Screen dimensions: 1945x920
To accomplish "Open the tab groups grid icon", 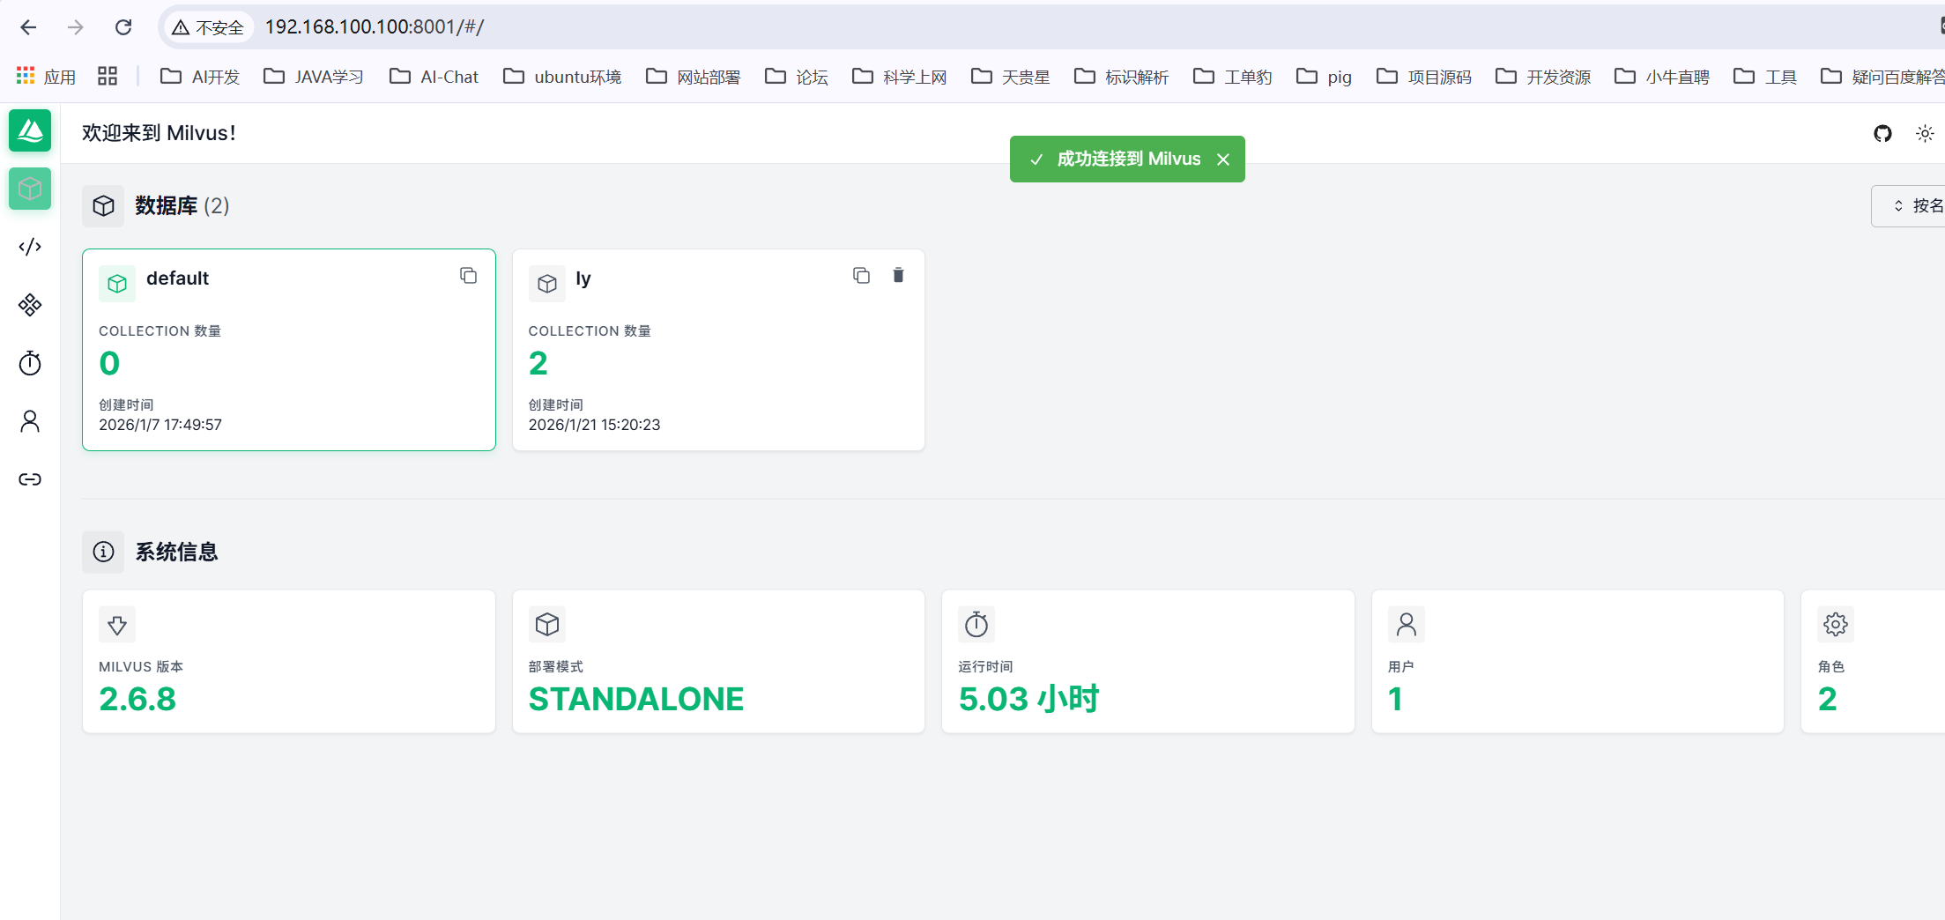I will tap(108, 77).
